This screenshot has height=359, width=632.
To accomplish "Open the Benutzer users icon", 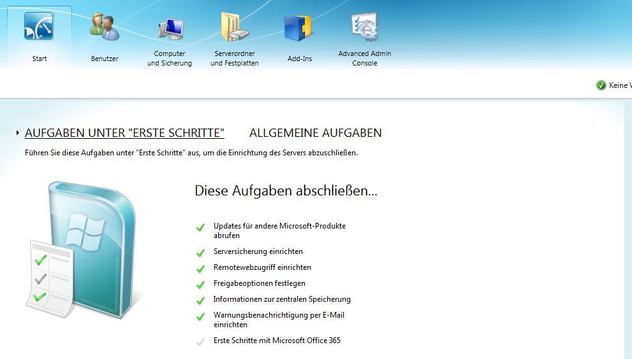I will click(104, 27).
